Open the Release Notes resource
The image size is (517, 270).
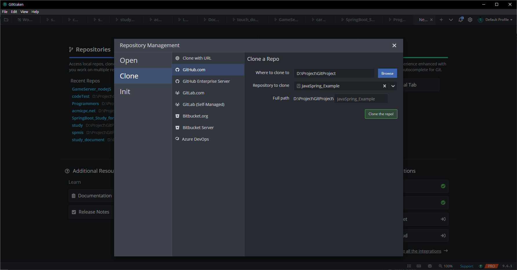pyautogui.click(x=92, y=212)
